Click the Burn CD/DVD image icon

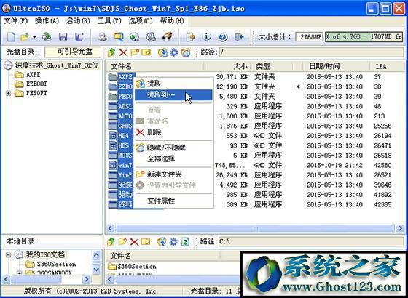pyautogui.click(x=168, y=37)
